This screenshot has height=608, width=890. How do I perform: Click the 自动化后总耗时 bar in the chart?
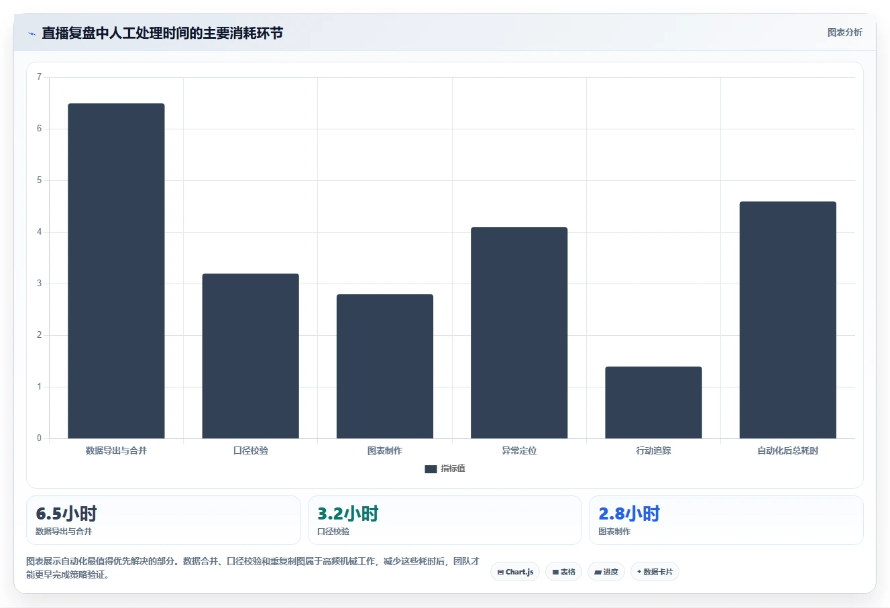[788, 320]
